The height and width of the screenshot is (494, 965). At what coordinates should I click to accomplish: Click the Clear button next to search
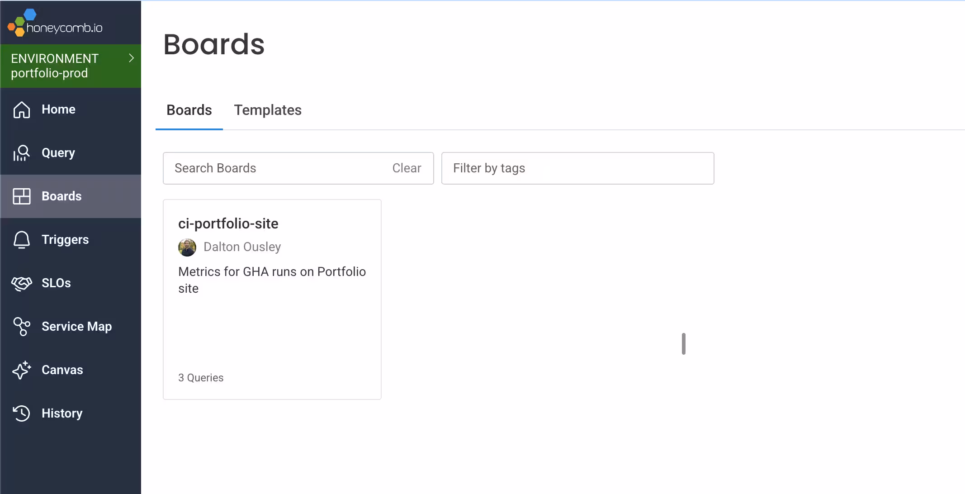406,168
